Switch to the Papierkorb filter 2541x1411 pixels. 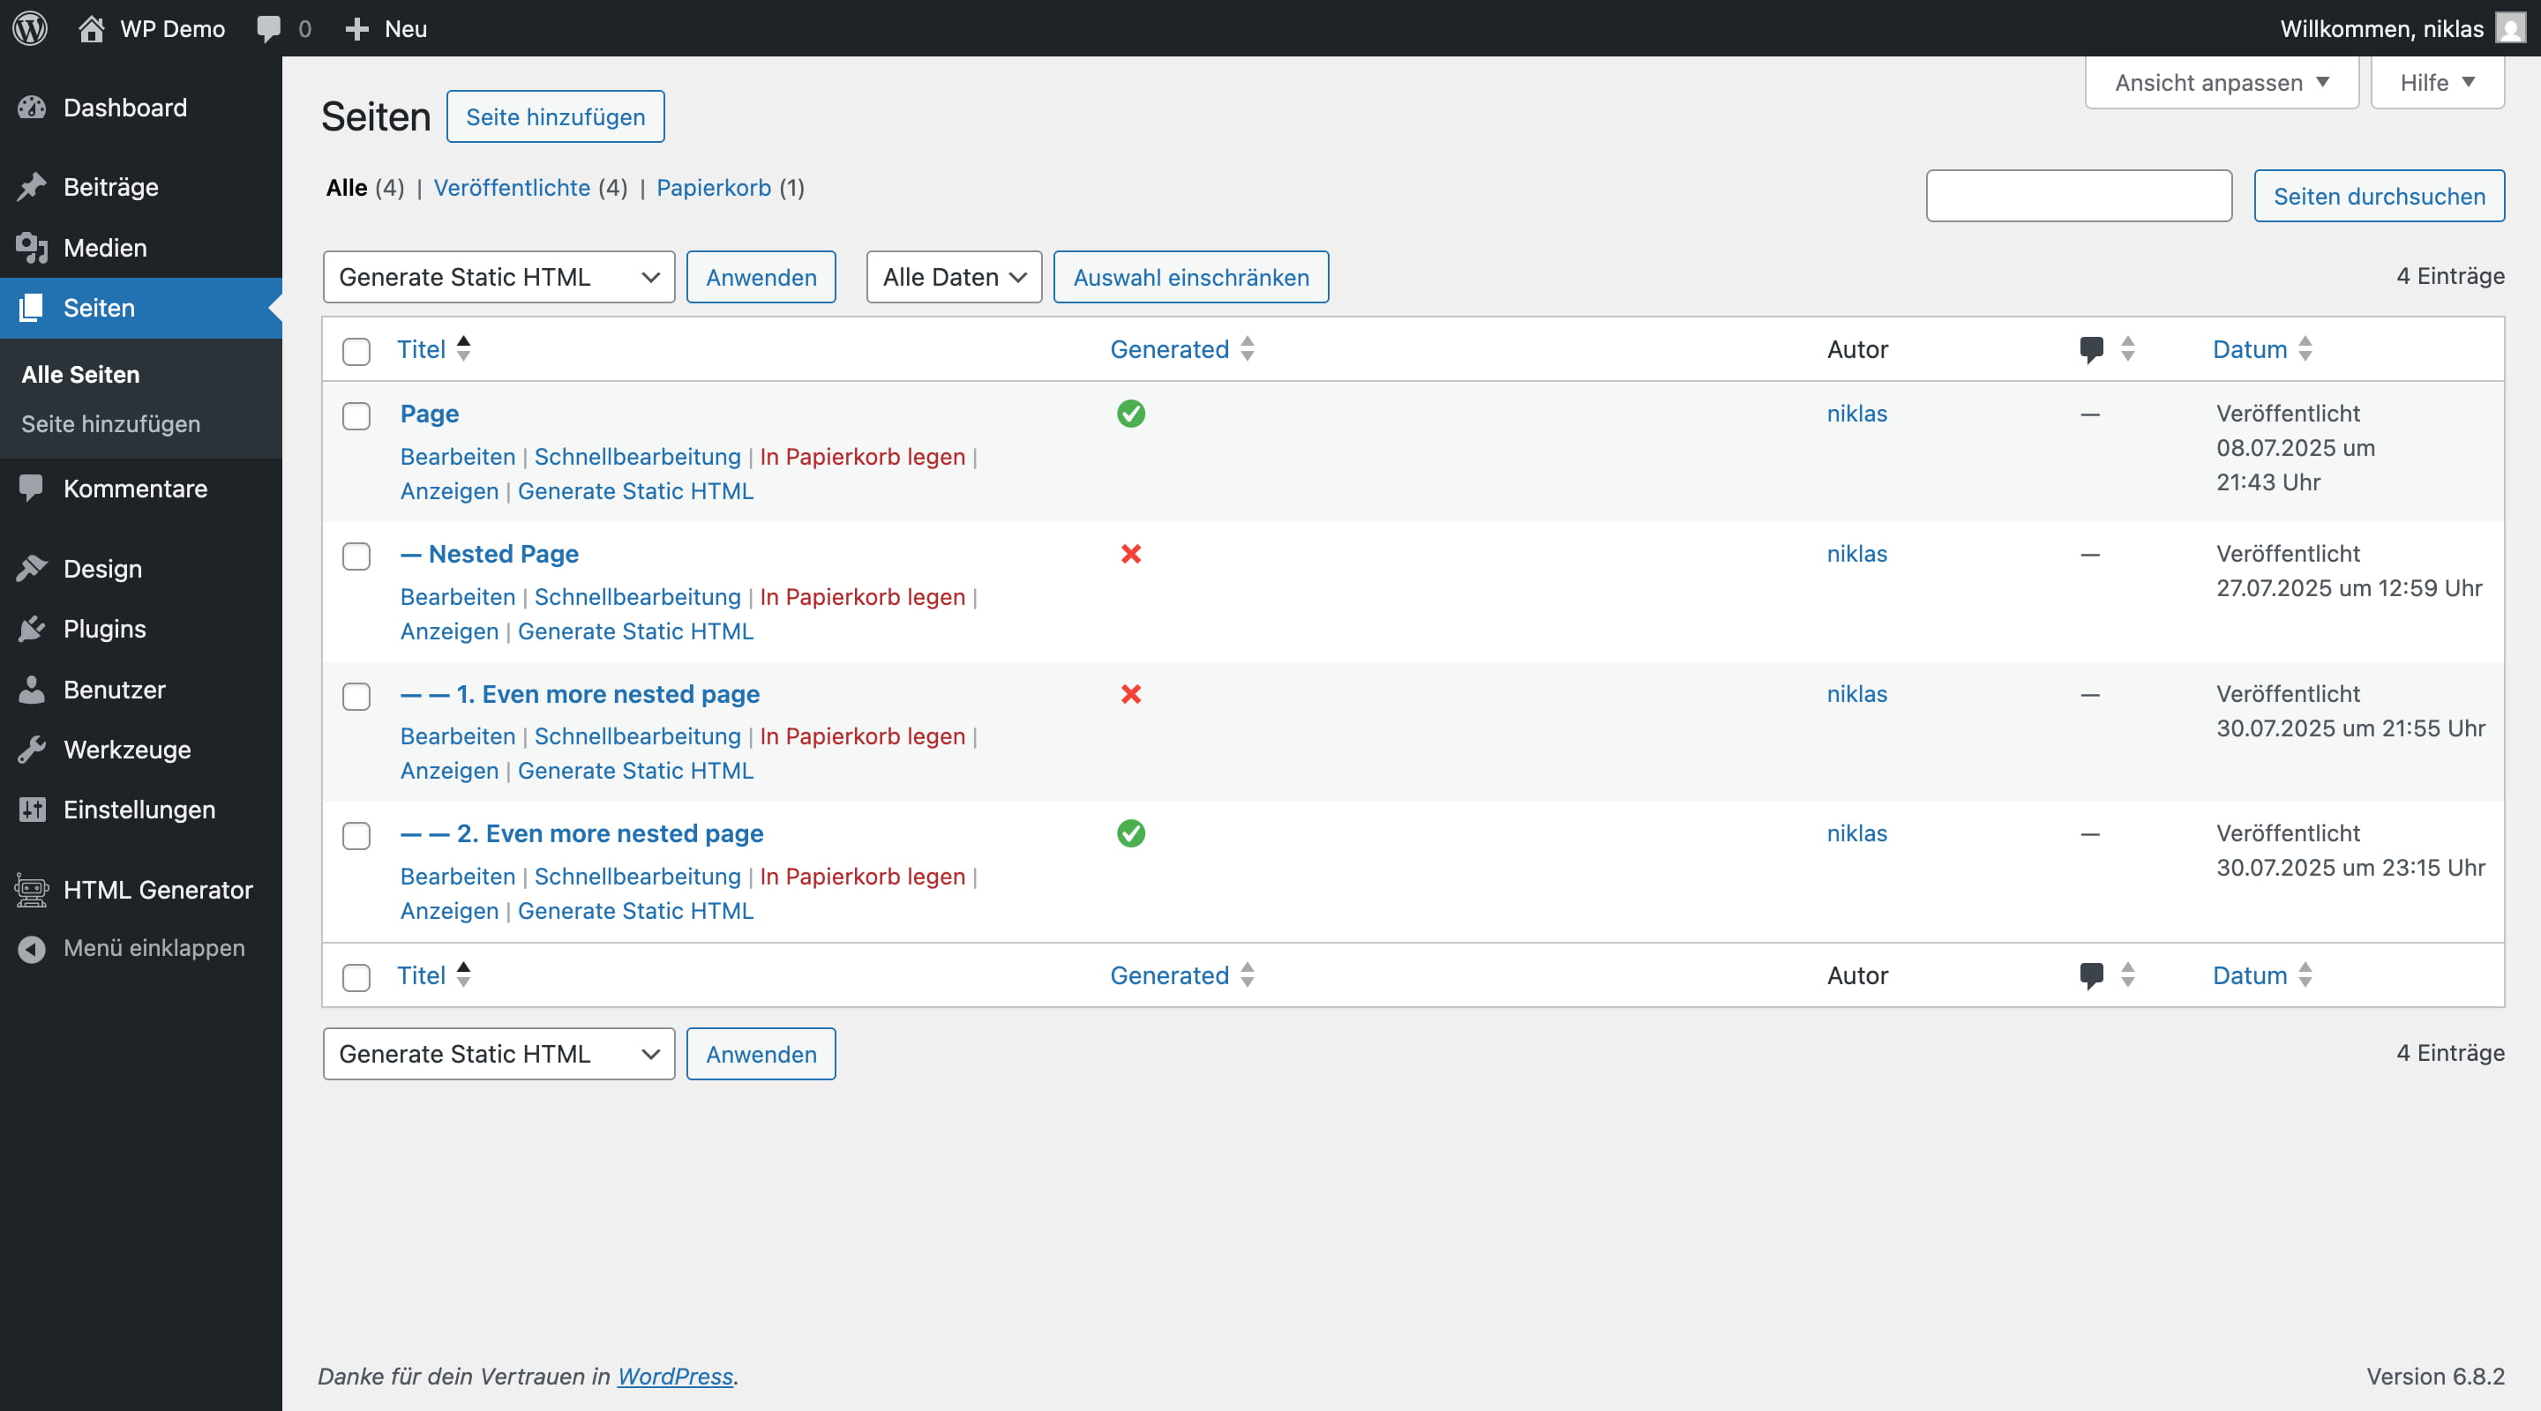tap(713, 187)
